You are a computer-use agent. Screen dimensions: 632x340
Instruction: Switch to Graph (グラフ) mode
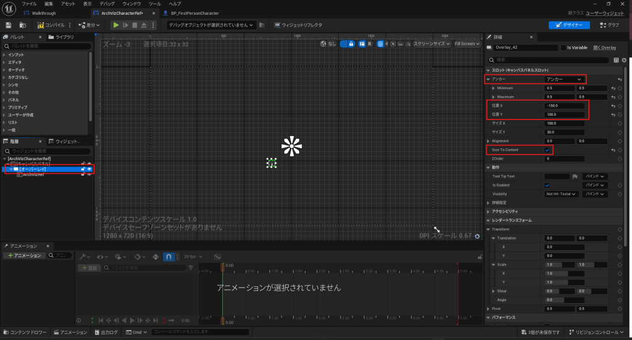608,25
